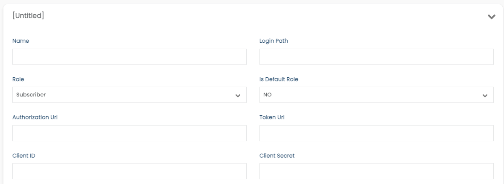Click the Login Path label
504x184 pixels.
tap(274, 41)
